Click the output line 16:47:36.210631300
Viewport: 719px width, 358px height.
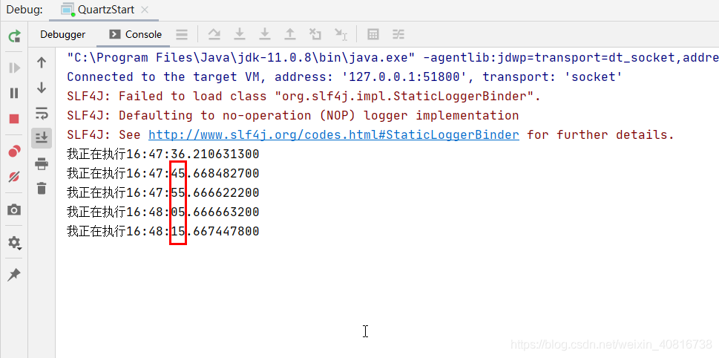coord(163,154)
